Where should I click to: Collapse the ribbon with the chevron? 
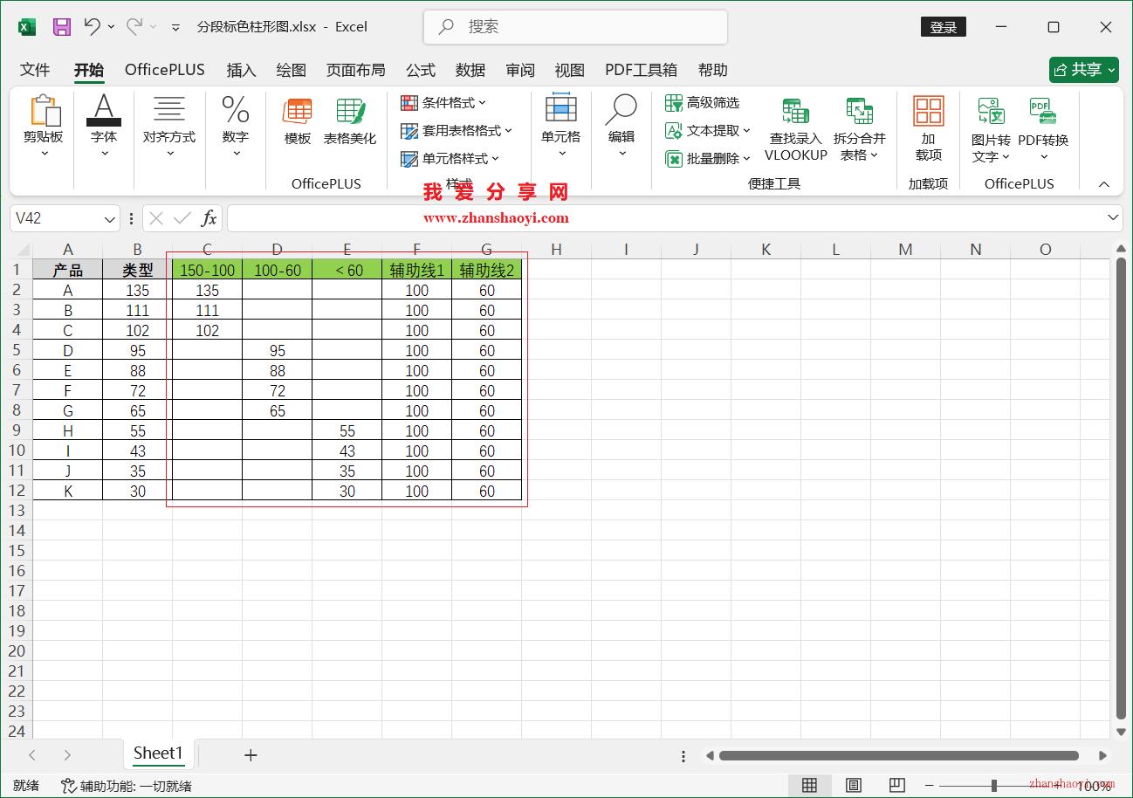(1104, 183)
